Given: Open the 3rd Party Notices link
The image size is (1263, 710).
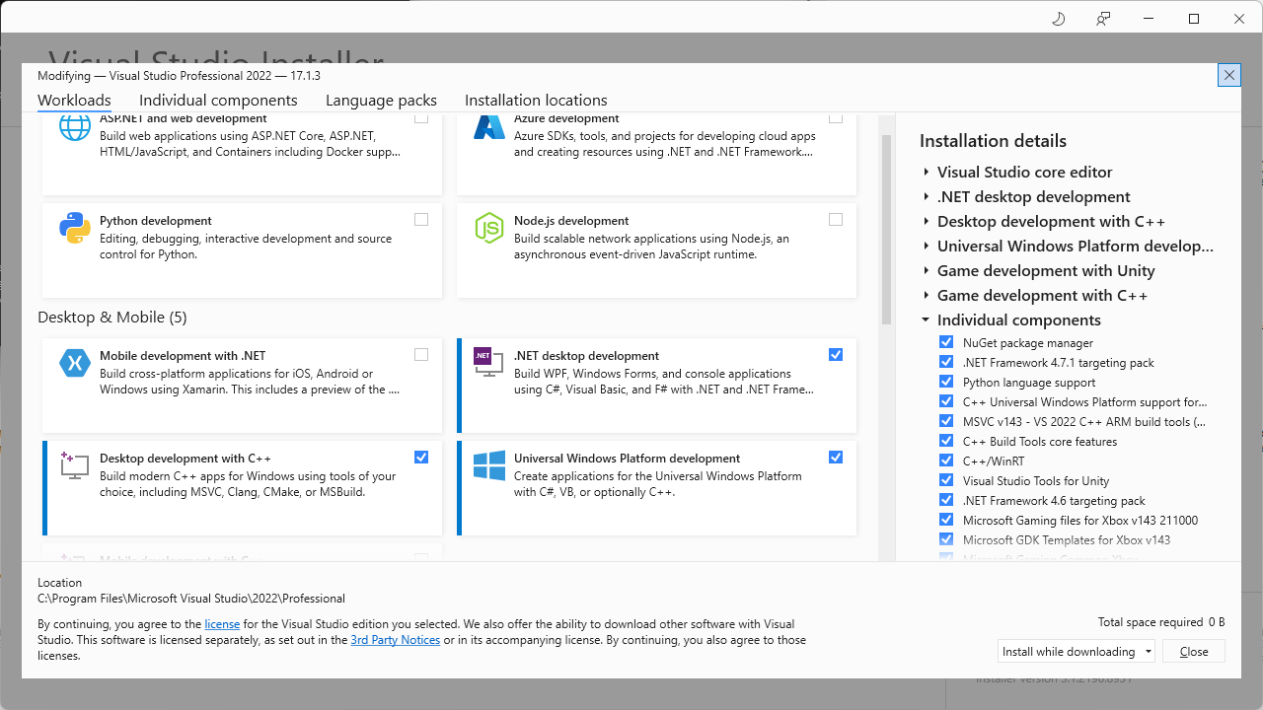Looking at the screenshot, I should tap(395, 640).
